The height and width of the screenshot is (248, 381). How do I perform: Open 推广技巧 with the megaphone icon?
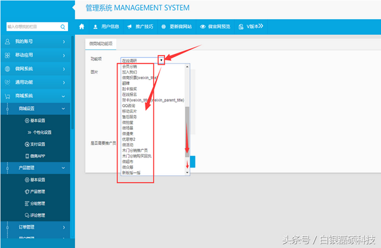coord(130,27)
